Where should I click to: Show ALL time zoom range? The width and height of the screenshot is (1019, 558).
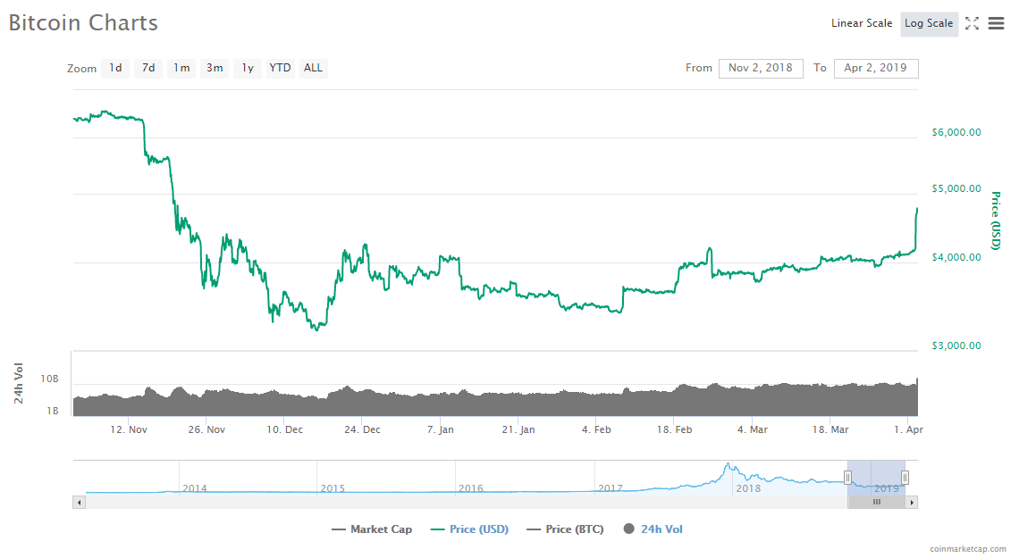(313, 68)
